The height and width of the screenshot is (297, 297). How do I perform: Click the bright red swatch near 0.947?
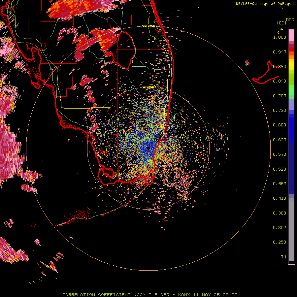click(x=291, y=49)
